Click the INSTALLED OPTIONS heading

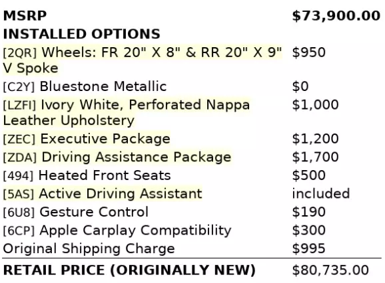(81, 34)
